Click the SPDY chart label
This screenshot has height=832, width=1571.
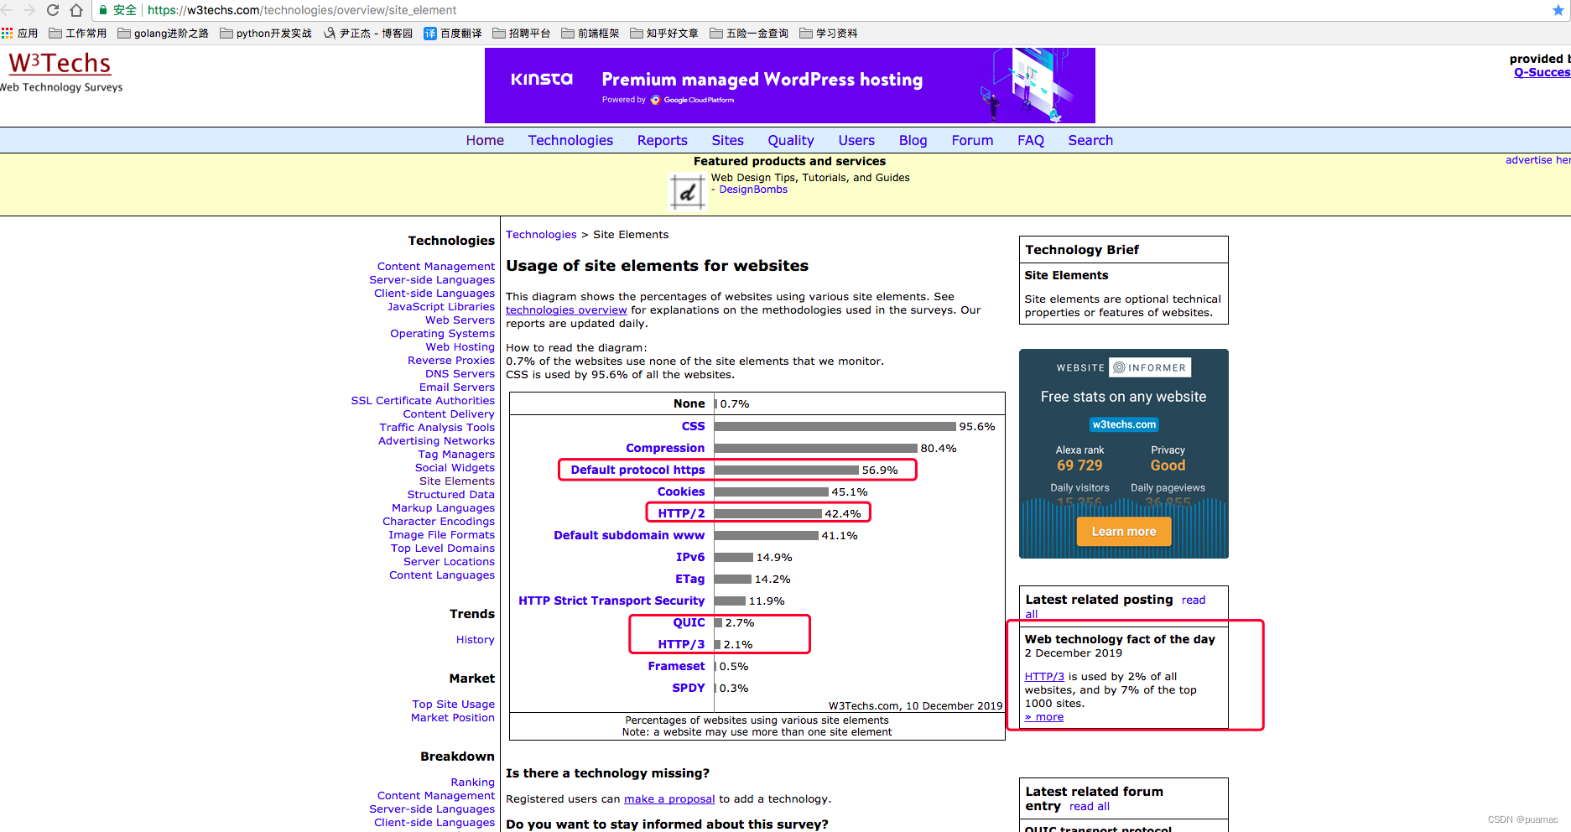coord(689,688)
